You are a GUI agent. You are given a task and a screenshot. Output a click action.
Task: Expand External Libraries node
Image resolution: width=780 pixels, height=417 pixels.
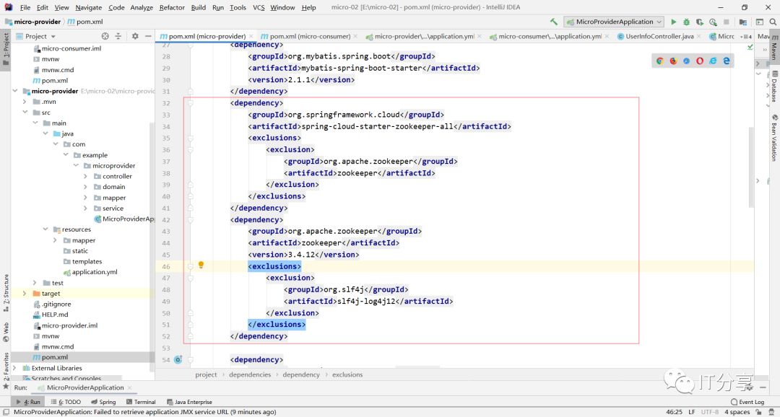[x=15, y=368]
